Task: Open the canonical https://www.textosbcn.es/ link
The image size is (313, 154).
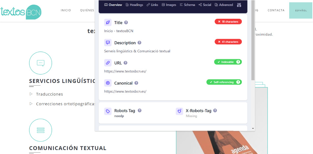Action: tap(125, 91)
